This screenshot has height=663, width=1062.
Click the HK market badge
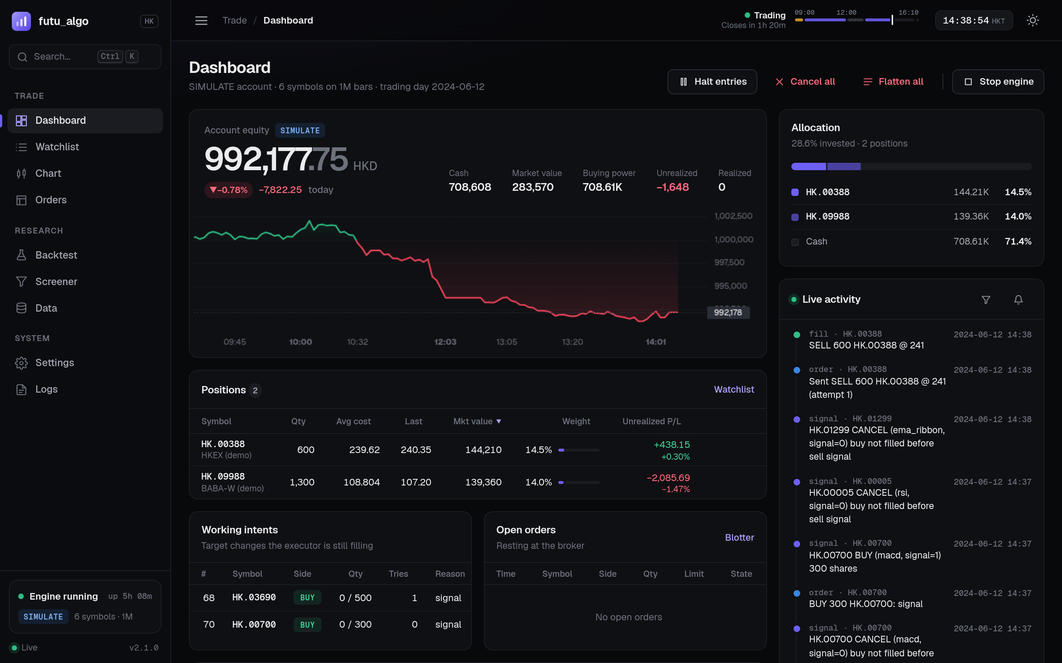[149, 21]
